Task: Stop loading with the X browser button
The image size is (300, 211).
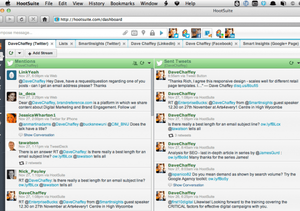Action: (33, 19)
